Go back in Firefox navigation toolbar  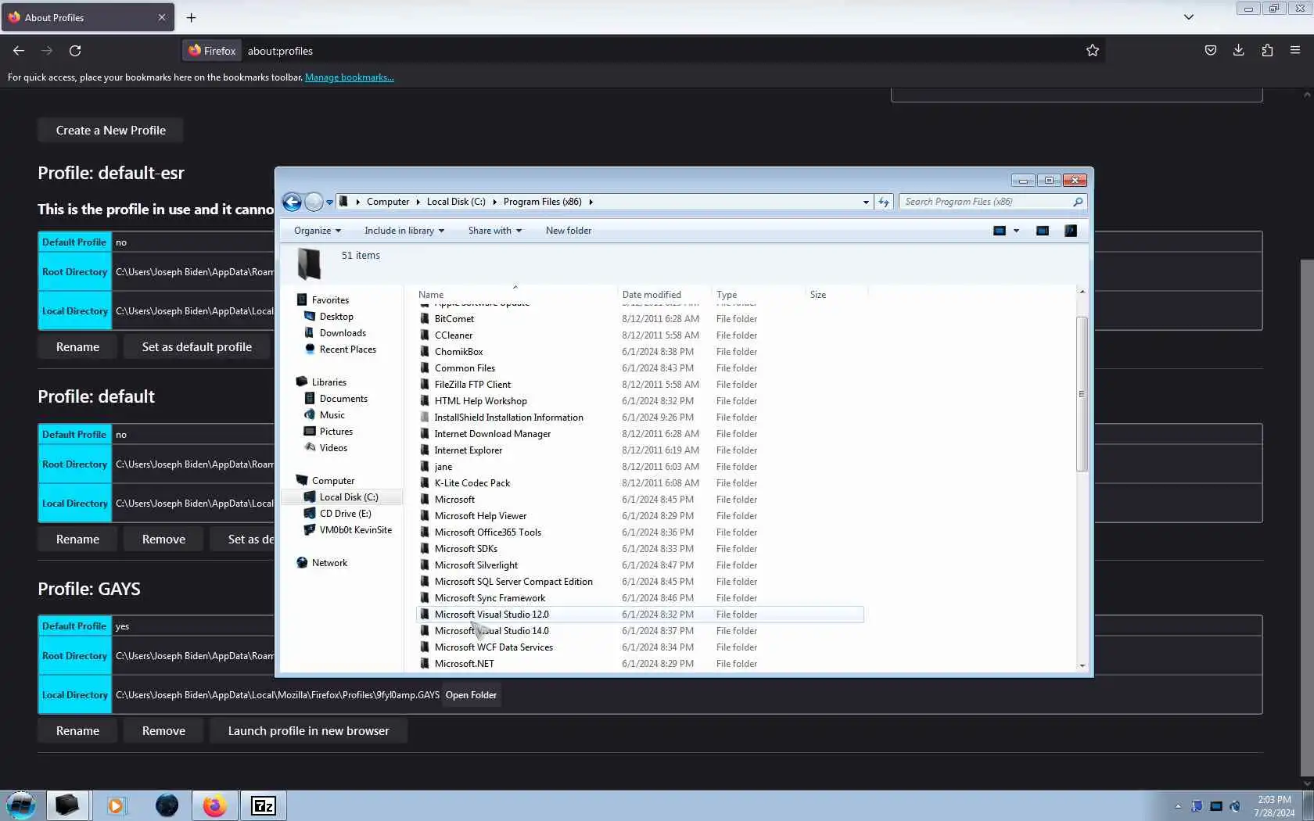tap(19, 51)
